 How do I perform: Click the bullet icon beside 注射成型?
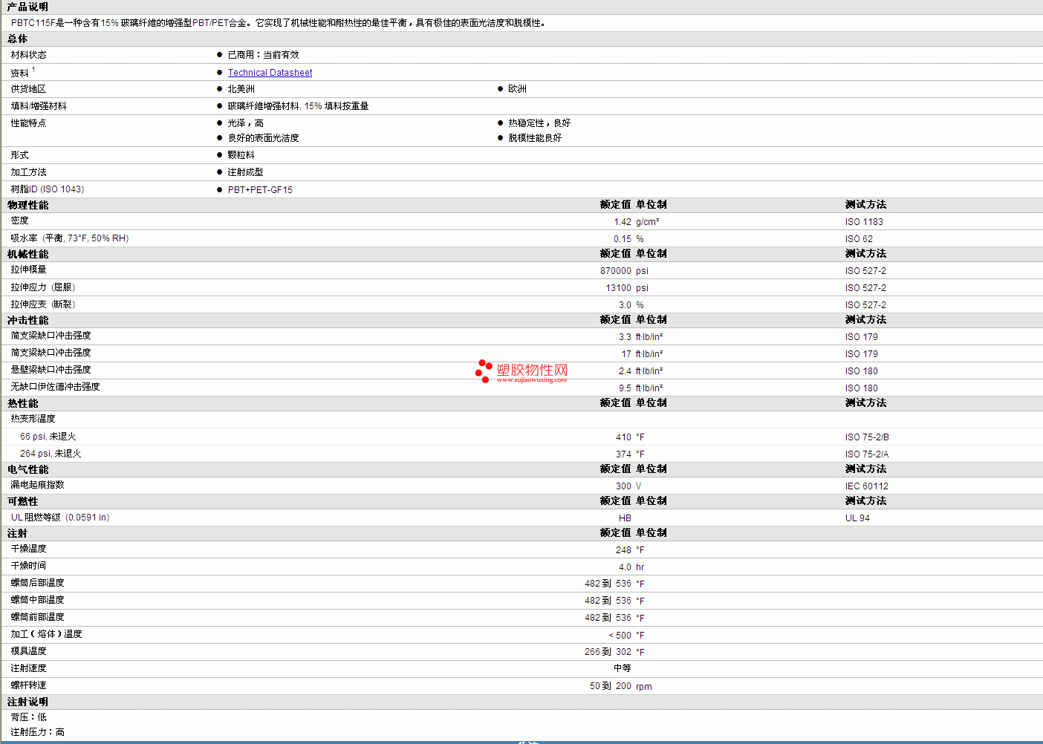coord(219,172)
